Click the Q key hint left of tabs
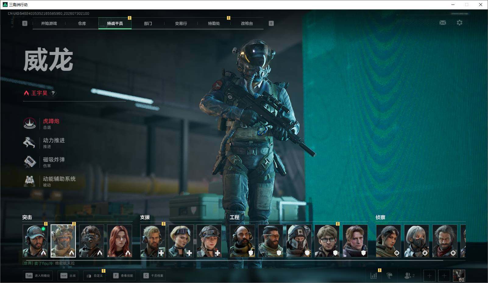 coord(25,23)
